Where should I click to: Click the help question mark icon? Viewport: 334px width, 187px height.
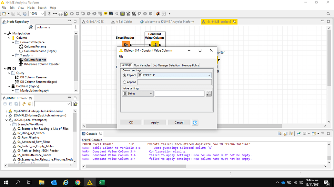click(x=195, y=123)
